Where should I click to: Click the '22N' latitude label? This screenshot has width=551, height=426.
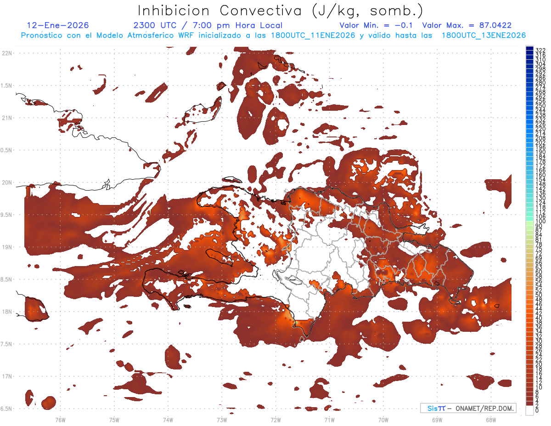tap(7, 53)
